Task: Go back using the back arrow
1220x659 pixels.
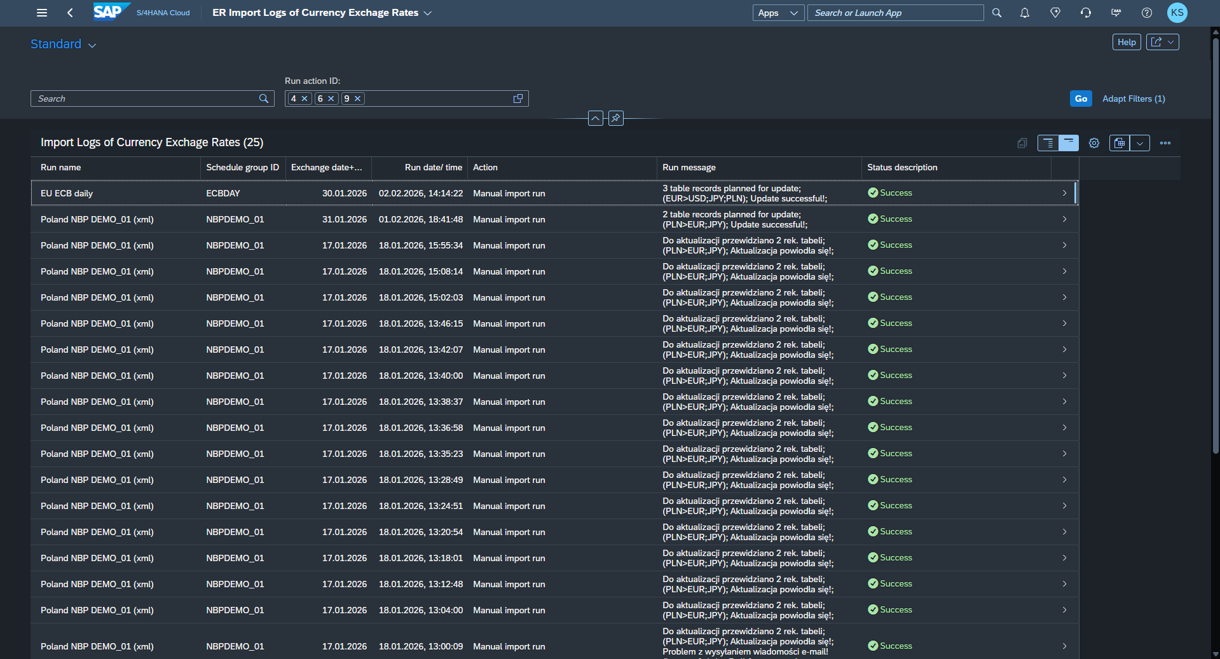Action: 70,13
